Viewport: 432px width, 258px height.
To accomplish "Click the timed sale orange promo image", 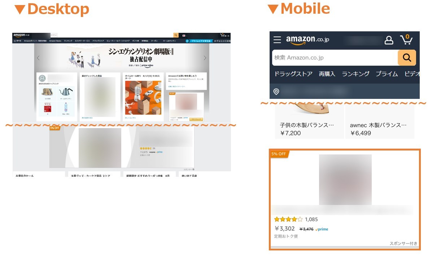I will pyautogui.click(x=143, y=98).
